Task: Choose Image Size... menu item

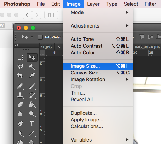Action: pyautogui.click(x=98, y=66)
